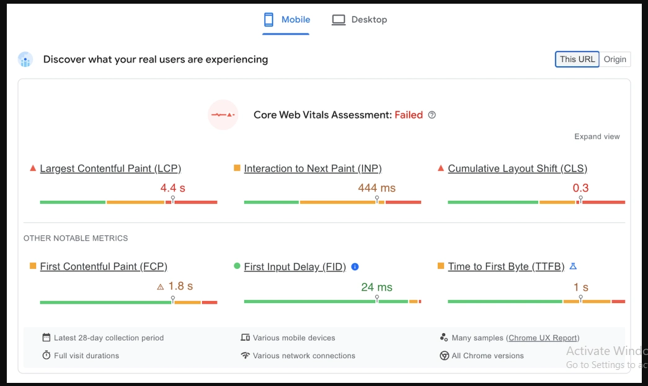
Task: Open the Interaction to Next Paint (INP) link
Action: point(313,169)
